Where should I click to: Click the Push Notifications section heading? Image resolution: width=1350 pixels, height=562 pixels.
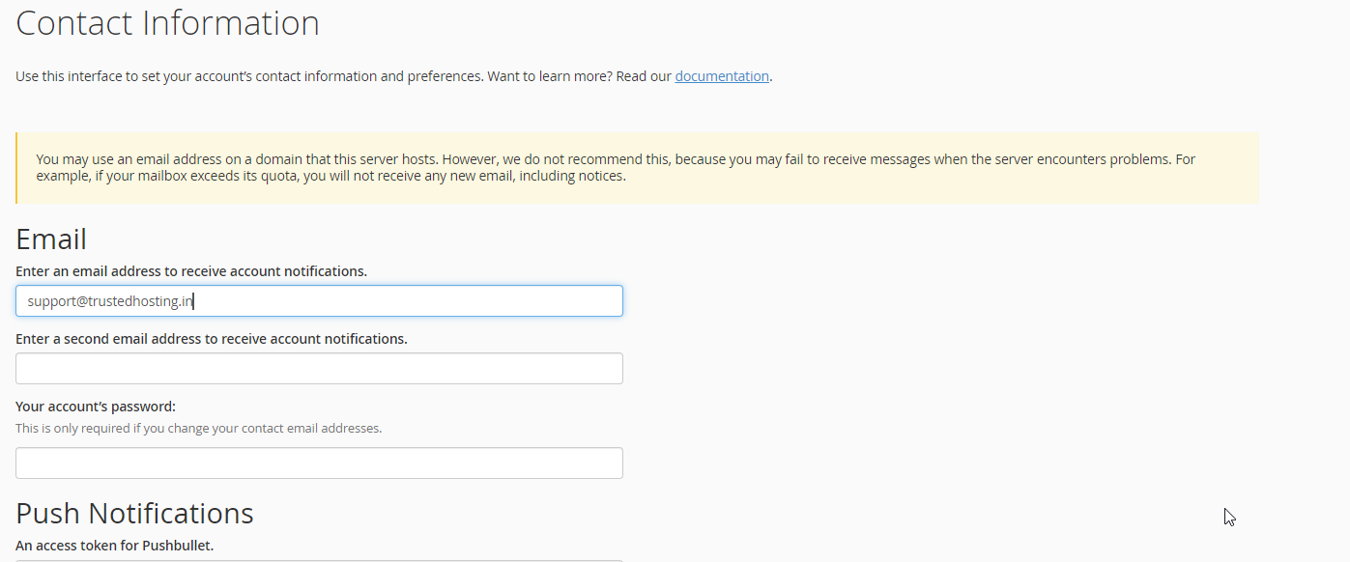(x=134, y=513)
